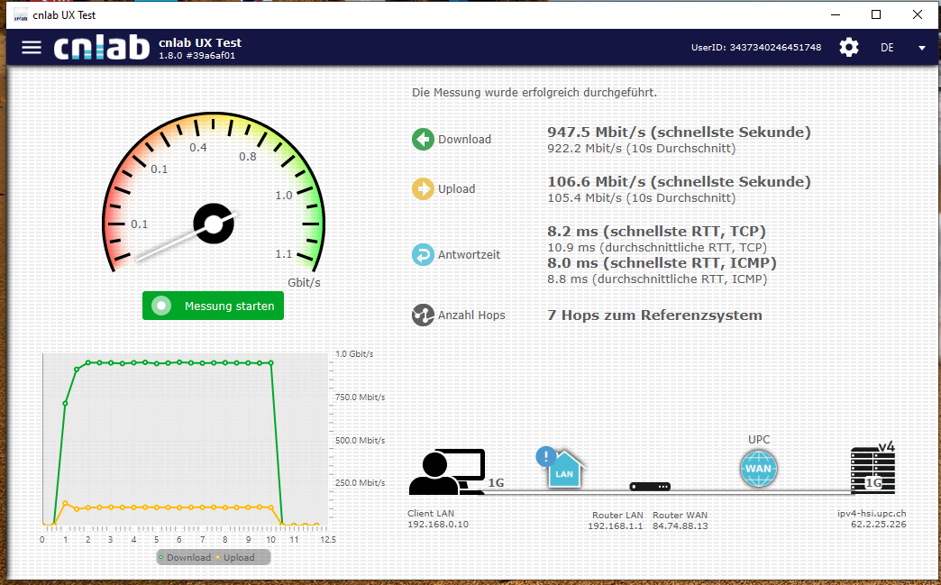Click the speedometer gauge needle hub
Viewport: 941px width, 585px height.
214,224
